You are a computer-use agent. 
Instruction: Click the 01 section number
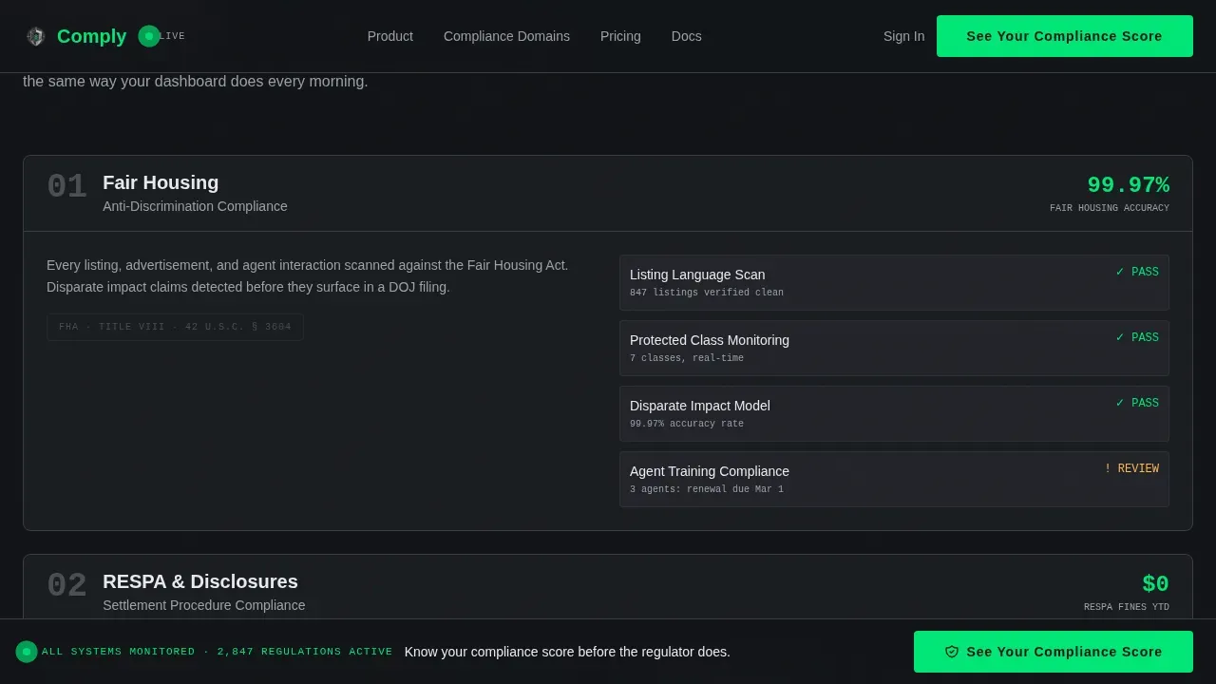click(66, 186)
